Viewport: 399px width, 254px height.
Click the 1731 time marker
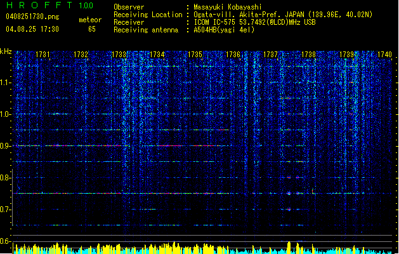[x=43, y=55]
